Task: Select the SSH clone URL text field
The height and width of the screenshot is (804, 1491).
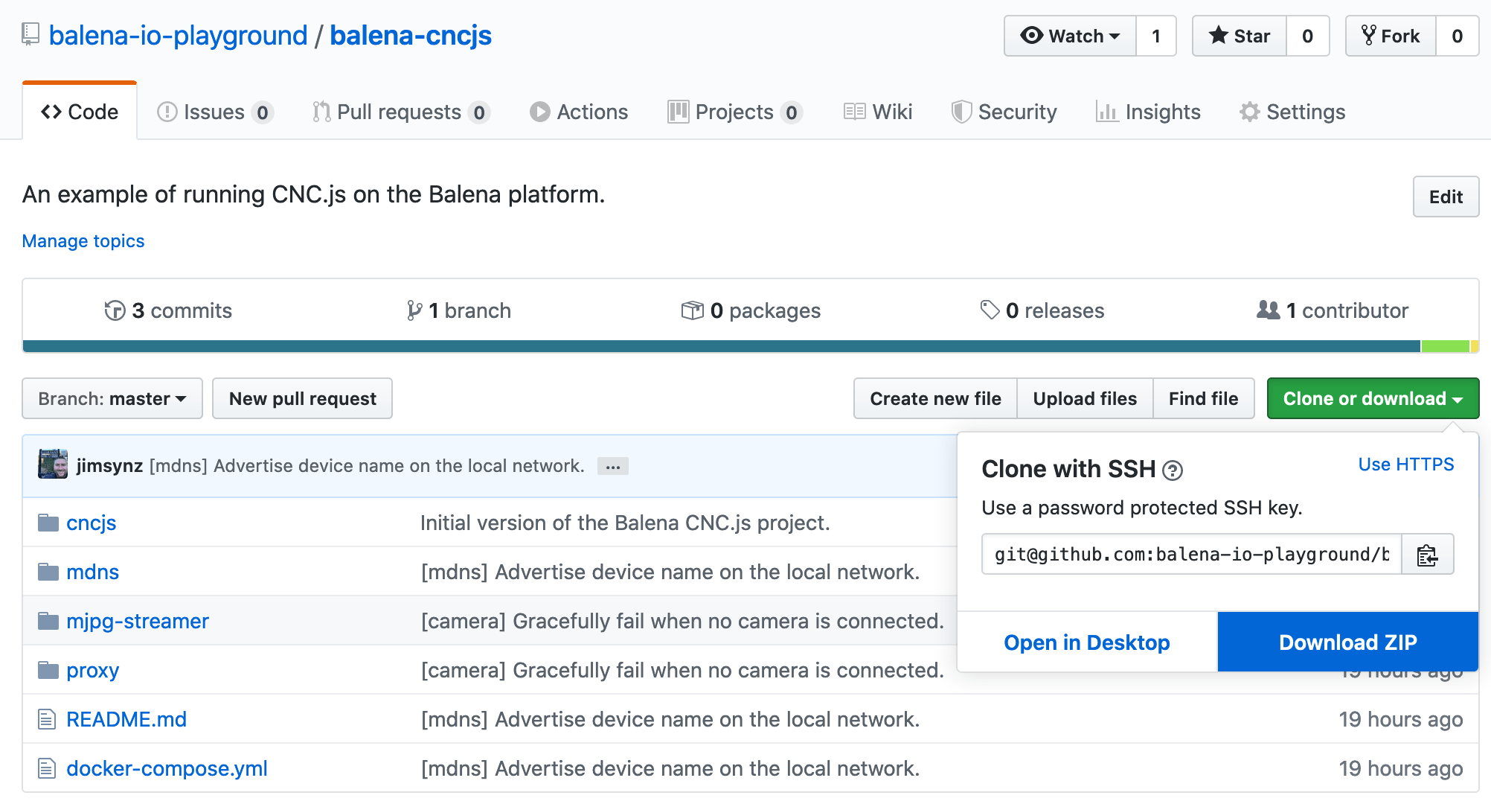Action: pos(1190,554)
